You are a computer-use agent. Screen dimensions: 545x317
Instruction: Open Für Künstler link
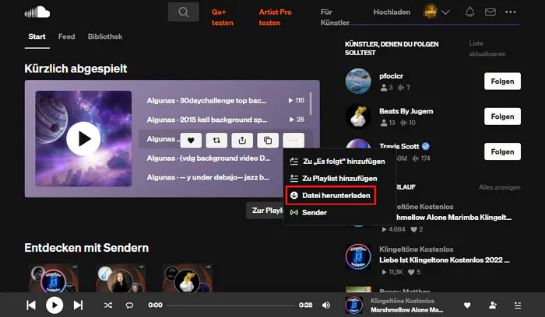[335, 17]
